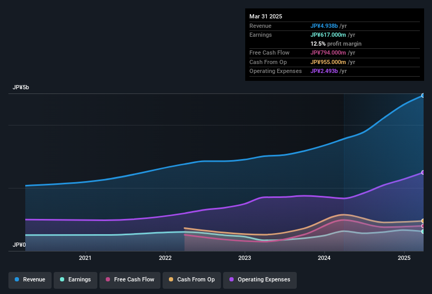Click the JP¥2.493b operating expenses value

[324, 71]
